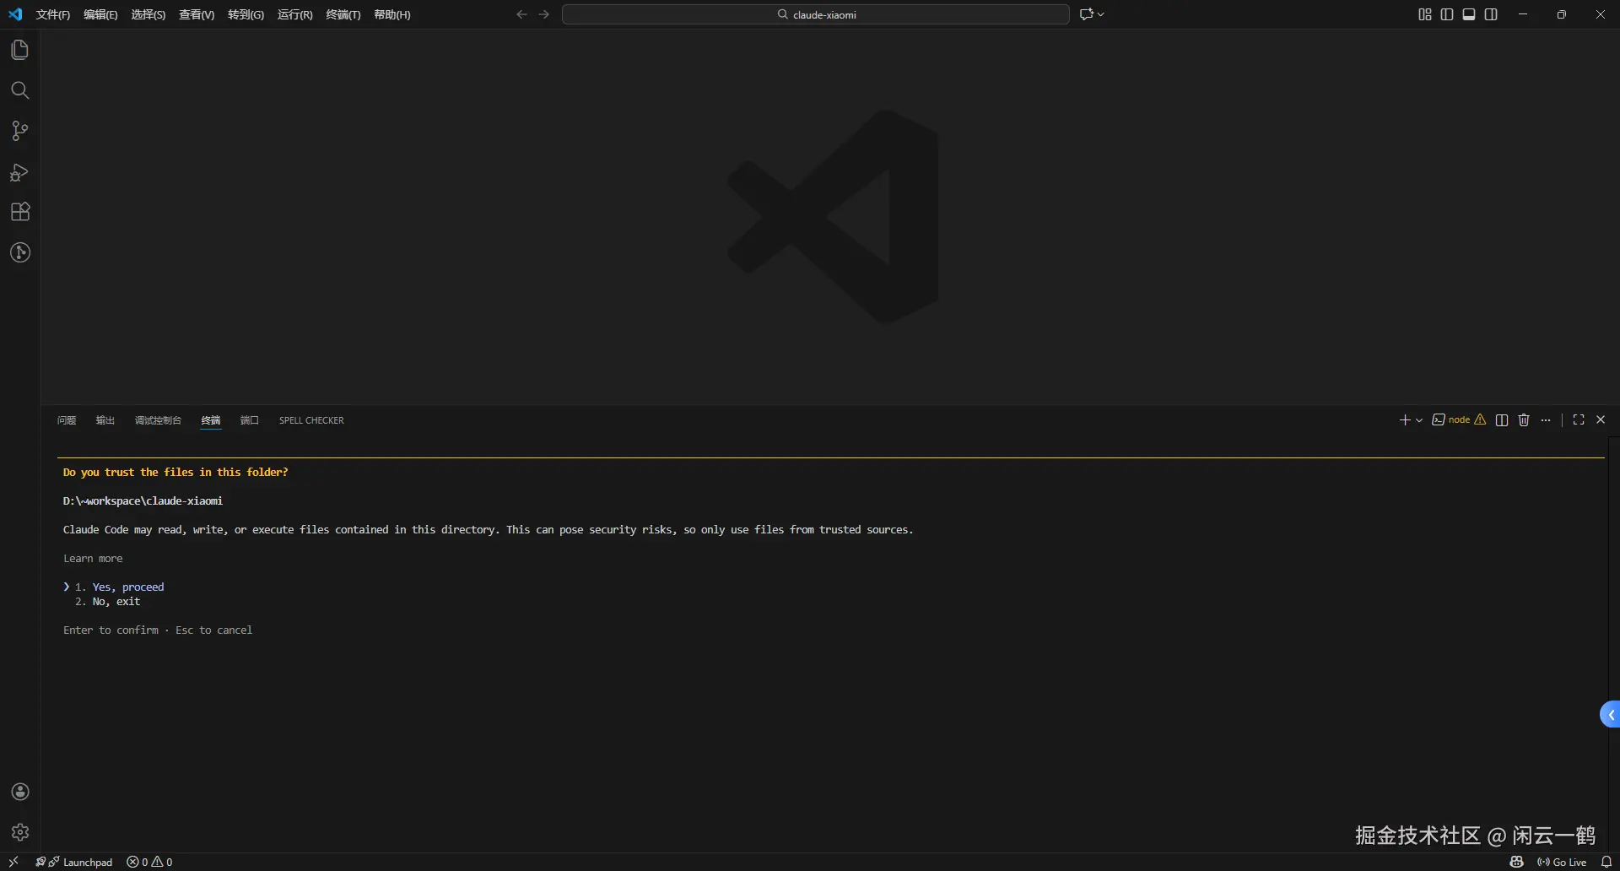
Task: Open the Customize Layout button
Action: [1425, 14]
